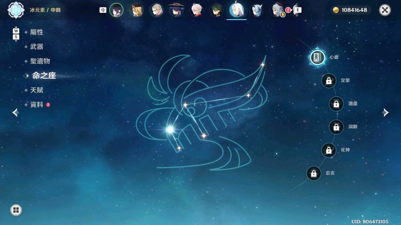Click the locked 化神 constellation node
401x225 pixels.
[x=329, y=150]
